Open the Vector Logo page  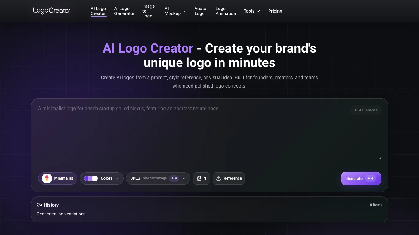click(x=201, y=11)
